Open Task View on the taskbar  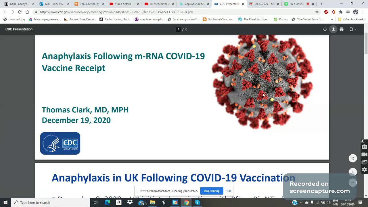(x=95, y=202)
